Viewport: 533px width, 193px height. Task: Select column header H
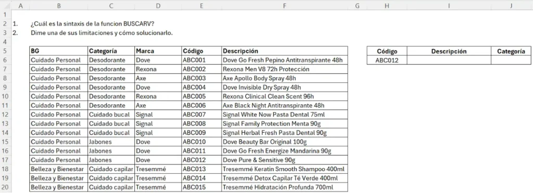[x=387, y=6]
